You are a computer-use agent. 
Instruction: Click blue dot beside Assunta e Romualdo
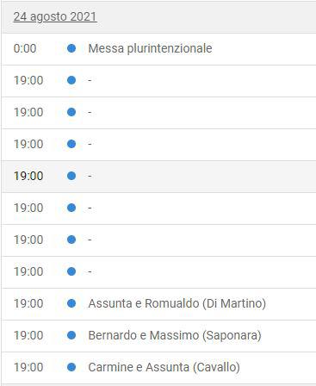click(71, 303)
